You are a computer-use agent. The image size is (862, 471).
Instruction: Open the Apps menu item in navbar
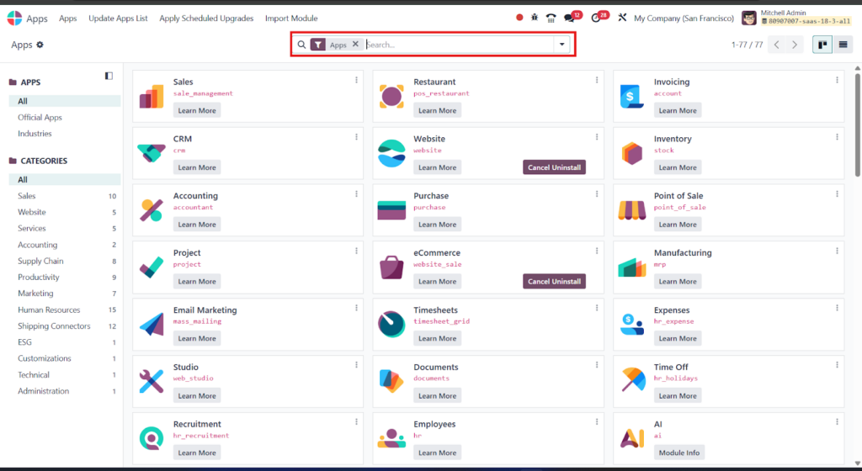point(68,19)
